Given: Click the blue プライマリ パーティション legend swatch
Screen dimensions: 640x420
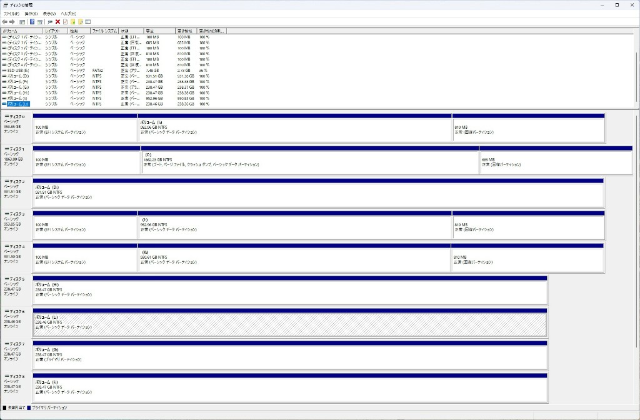Looking at the screenshot, I should (x=29, y=407).
